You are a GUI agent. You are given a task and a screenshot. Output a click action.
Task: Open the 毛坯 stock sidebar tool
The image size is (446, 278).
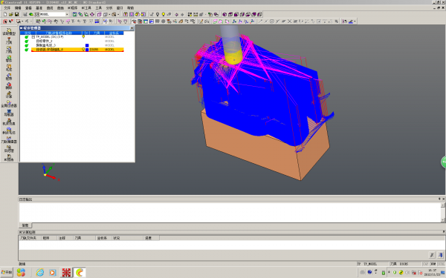click(9, 67)
